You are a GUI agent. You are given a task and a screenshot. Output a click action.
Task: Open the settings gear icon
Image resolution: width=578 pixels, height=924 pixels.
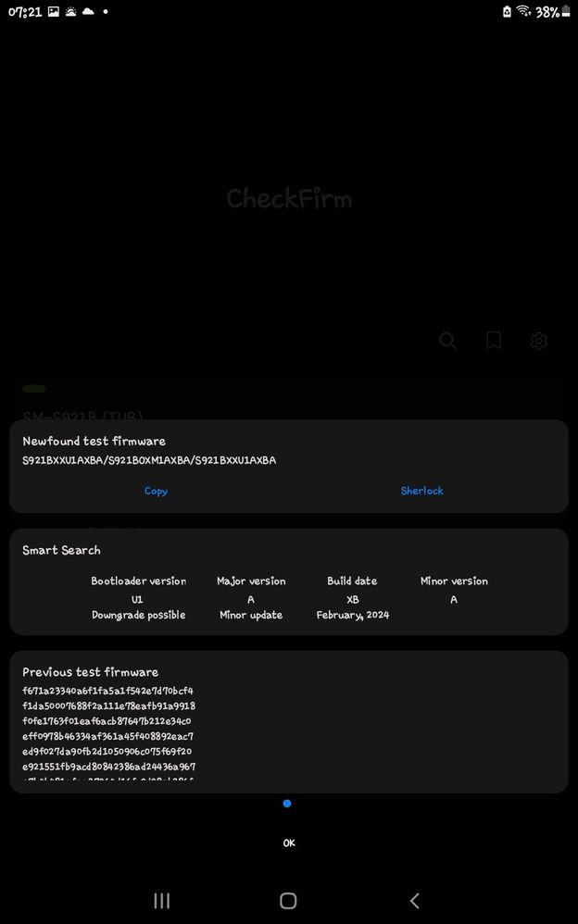click(x=538, y=341)
